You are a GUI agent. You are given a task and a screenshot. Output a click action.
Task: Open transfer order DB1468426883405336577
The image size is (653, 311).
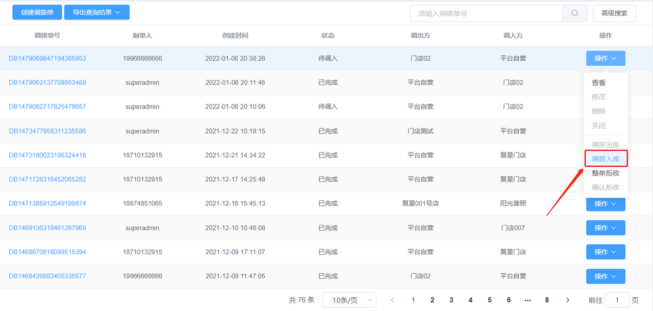click(x=47, y=276)
